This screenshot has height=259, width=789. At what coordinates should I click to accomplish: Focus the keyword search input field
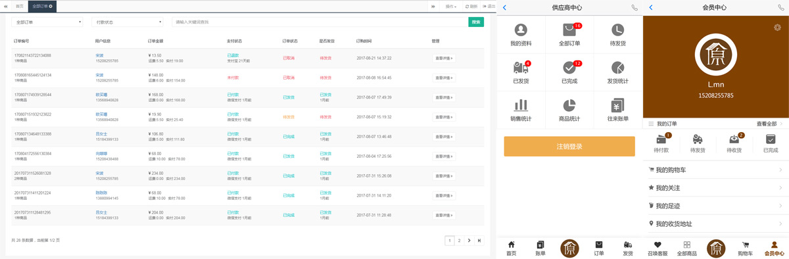[320, 22]
